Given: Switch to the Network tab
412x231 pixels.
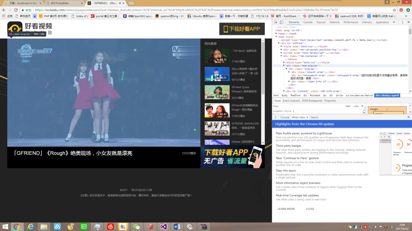Looking at the screenshot, I should pos(334,22).
